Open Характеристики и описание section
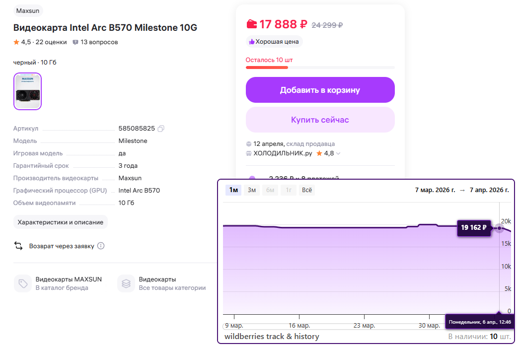 [61, 222]
